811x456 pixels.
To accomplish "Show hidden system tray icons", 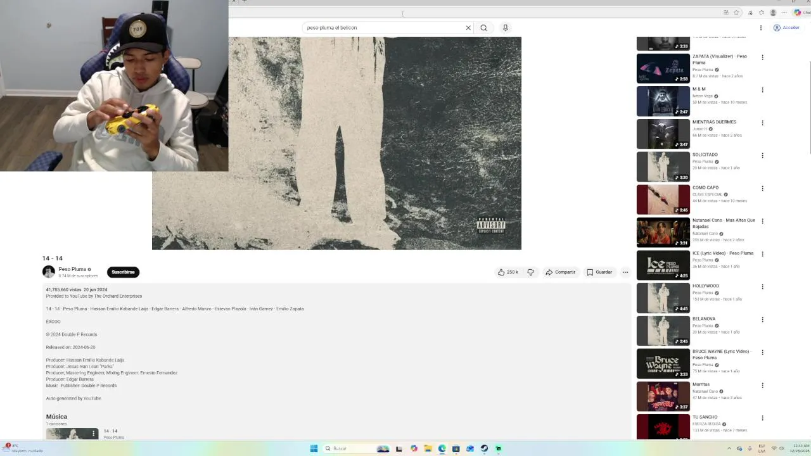I will click(729, 448).
